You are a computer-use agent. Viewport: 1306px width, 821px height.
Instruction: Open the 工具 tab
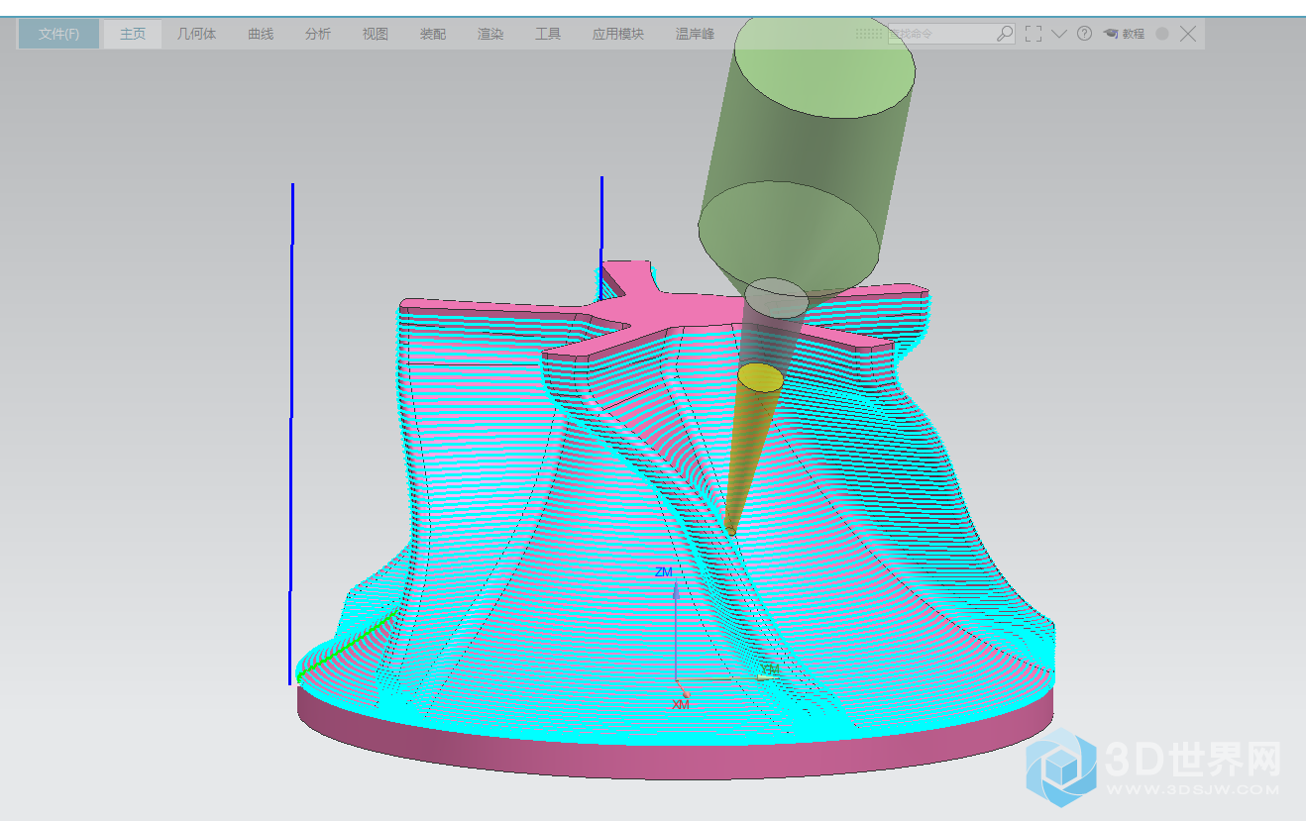coord(548,34)
